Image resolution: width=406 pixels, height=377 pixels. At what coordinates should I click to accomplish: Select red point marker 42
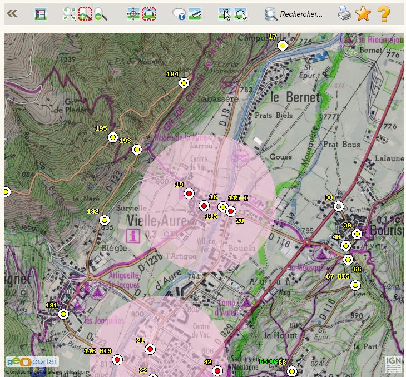pos(217,371)
